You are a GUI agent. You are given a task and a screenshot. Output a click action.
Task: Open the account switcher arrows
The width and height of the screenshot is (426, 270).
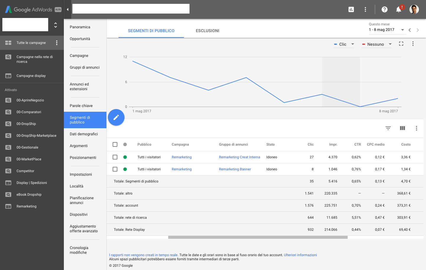coord(56,25)
